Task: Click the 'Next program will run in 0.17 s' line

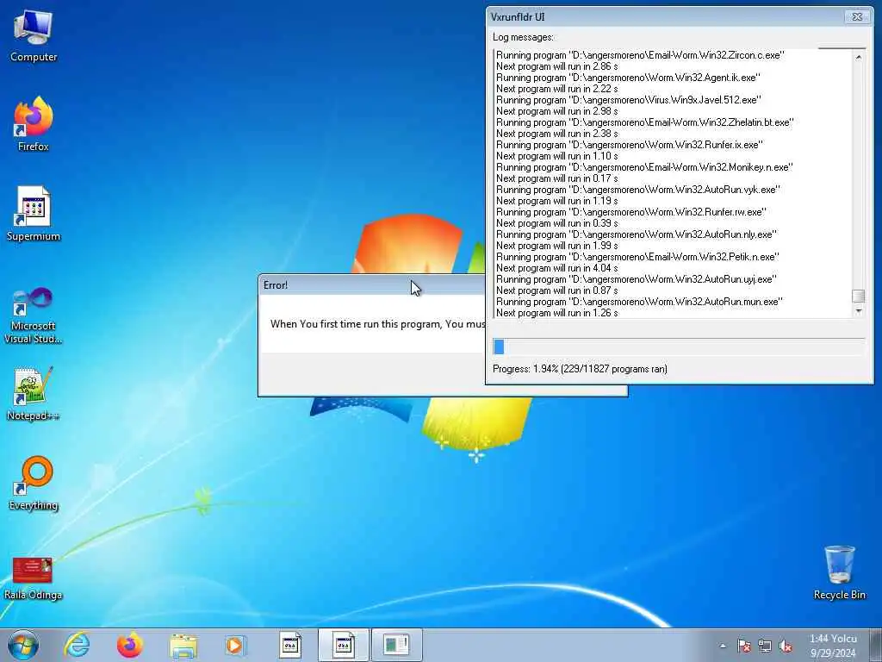Action: pos(557,178)
